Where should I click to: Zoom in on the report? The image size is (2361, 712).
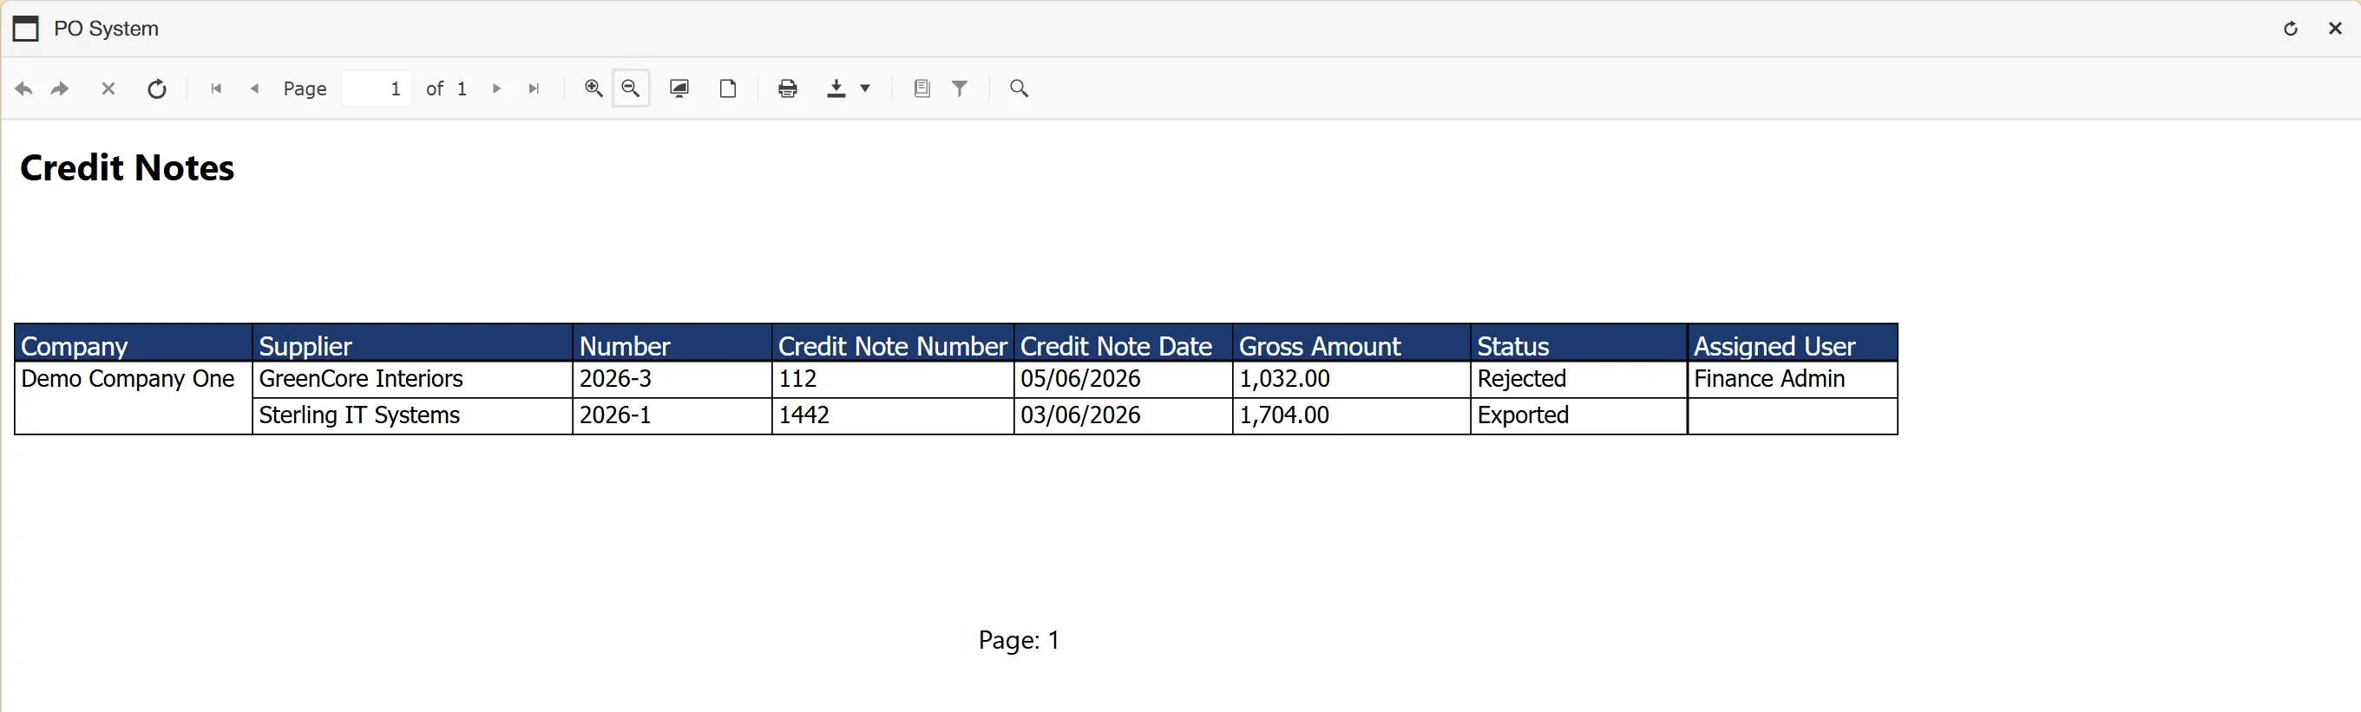(594, 88)
